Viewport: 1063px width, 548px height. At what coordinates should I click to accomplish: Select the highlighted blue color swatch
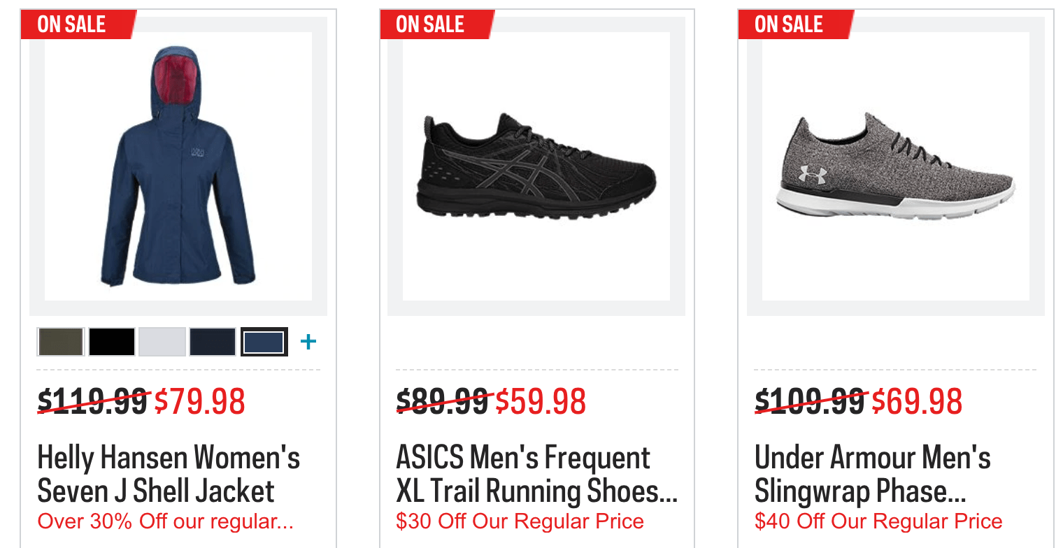point(264,342)
